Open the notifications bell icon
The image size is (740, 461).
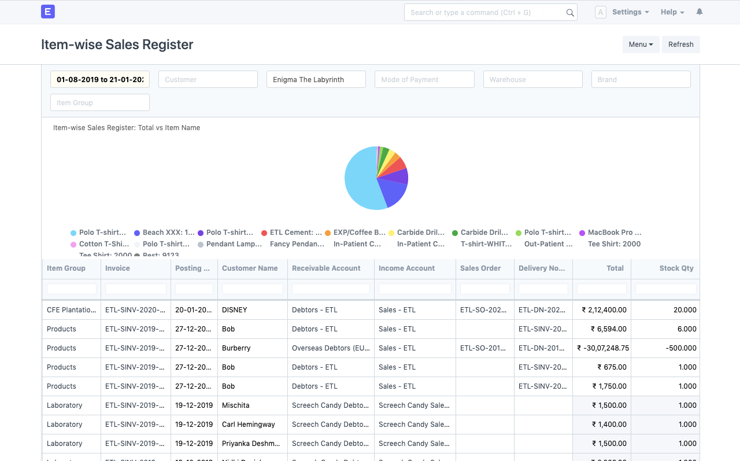[x=700, y=12]
